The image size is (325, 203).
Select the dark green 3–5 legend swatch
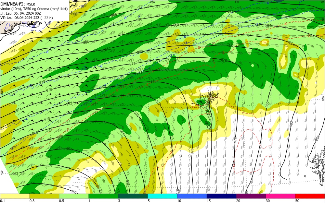click(133, 196)
